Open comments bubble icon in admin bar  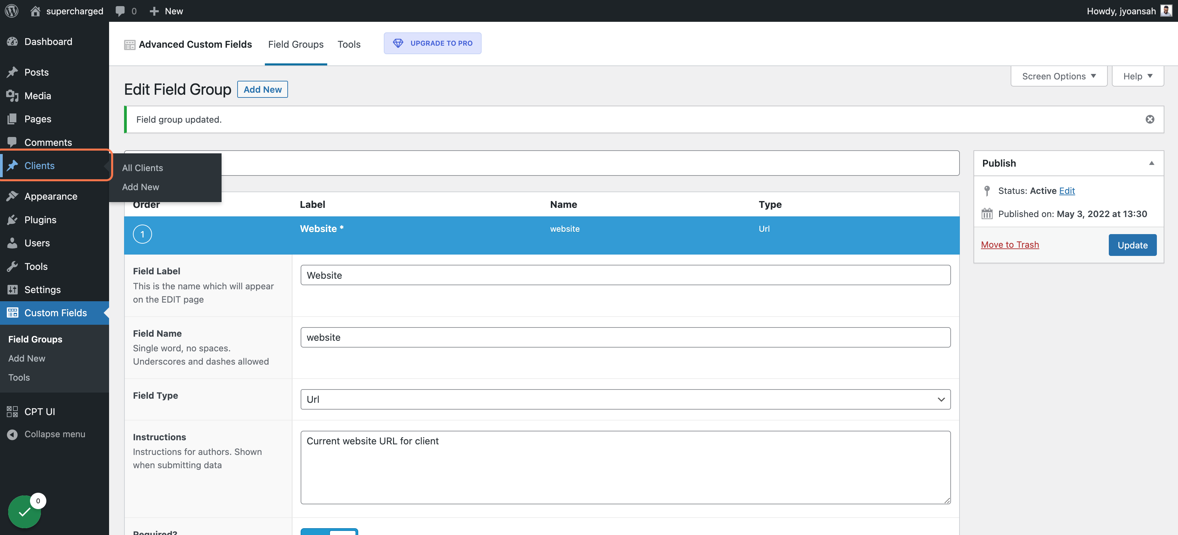pyautogui.click(x=120, y=11)
